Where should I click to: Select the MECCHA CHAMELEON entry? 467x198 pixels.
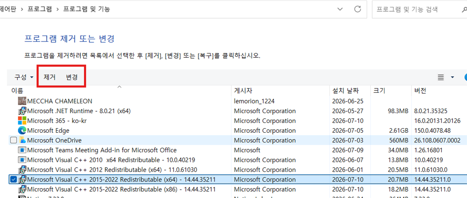click(x=60, y=101)
